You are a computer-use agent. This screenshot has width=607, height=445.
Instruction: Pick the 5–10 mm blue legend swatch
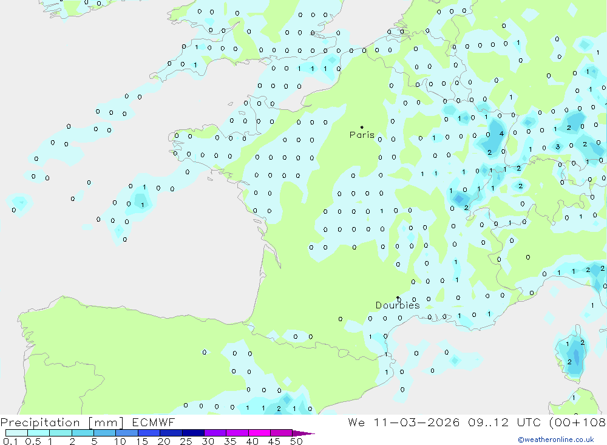point(105,433)
